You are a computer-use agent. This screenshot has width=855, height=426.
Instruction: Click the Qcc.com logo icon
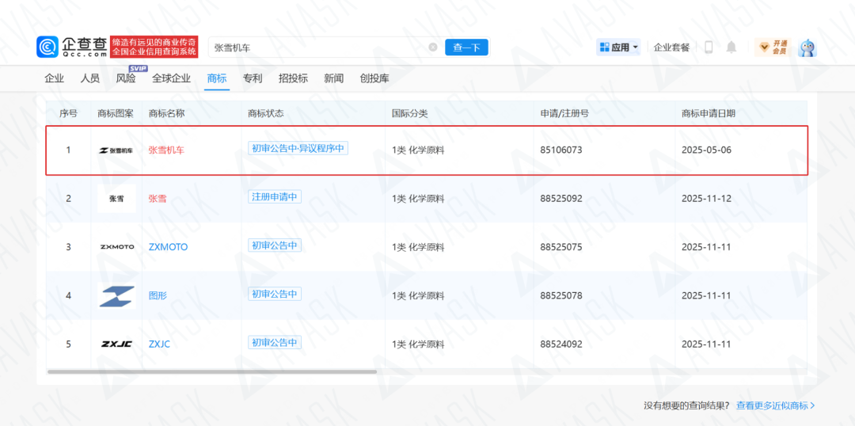click(47, 48)
